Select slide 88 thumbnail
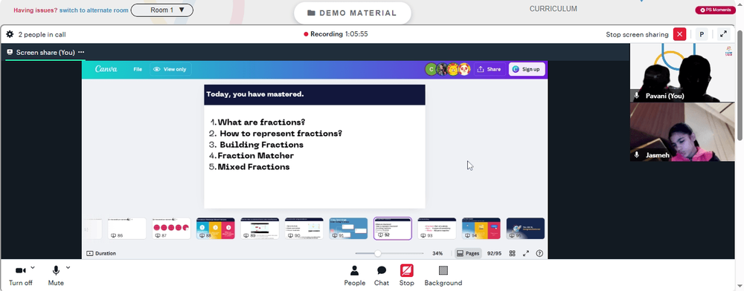The width and height of the screenshot is (744, 291). coord(216,229)
